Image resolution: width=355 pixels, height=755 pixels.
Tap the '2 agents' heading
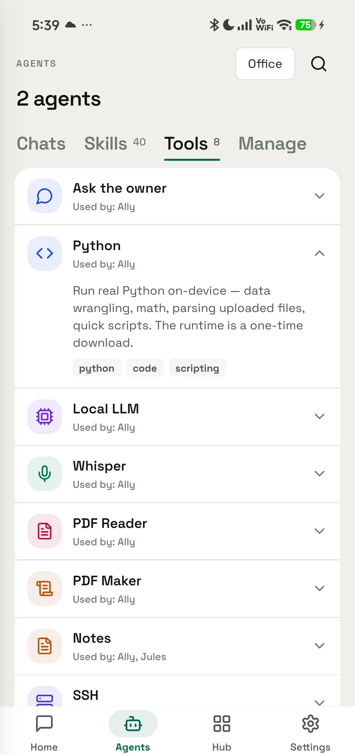tap(59, 99)
